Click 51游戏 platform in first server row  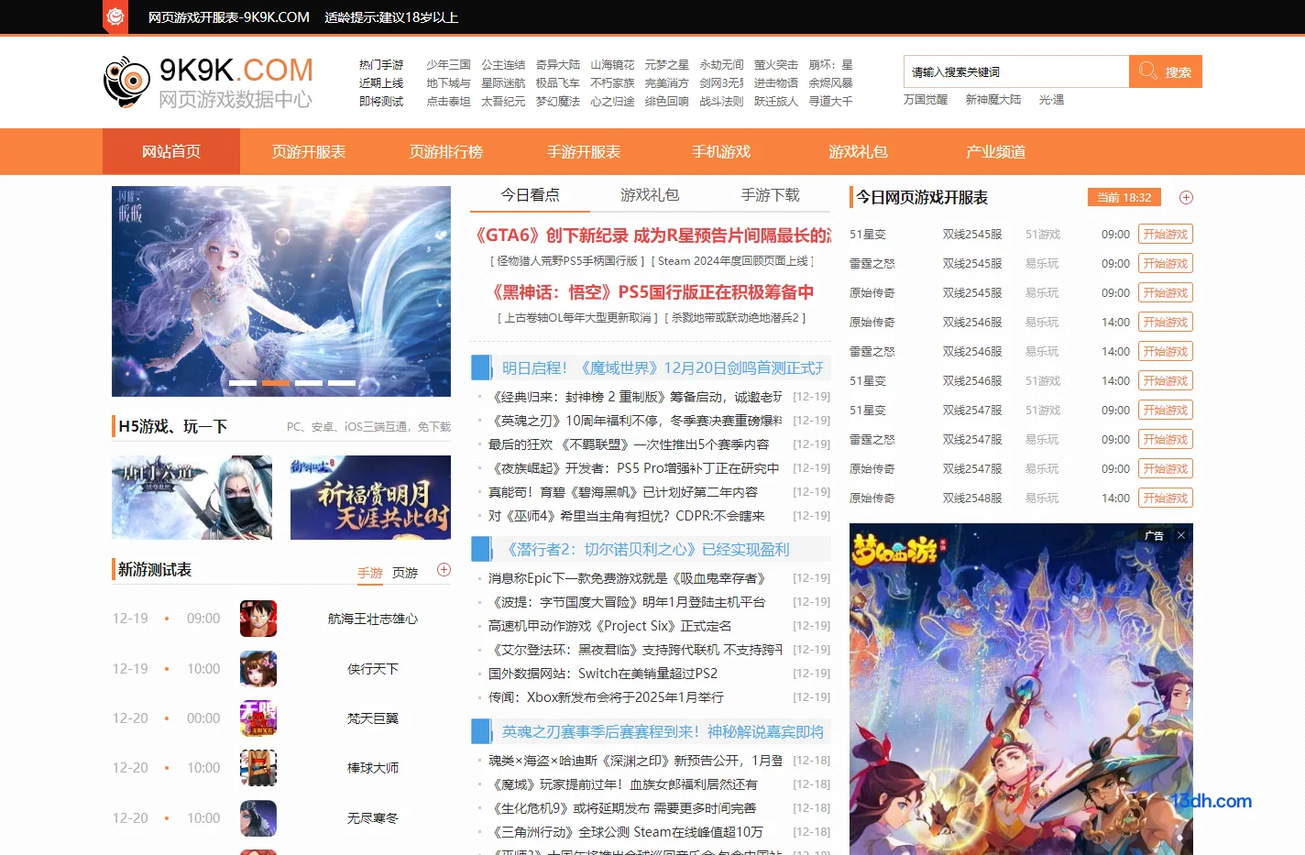coord(1042,235)
